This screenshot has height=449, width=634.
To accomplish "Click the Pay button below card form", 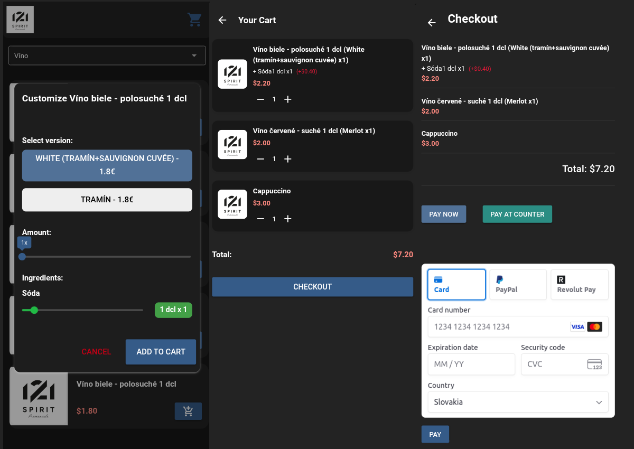I will [x=435, y=434].
